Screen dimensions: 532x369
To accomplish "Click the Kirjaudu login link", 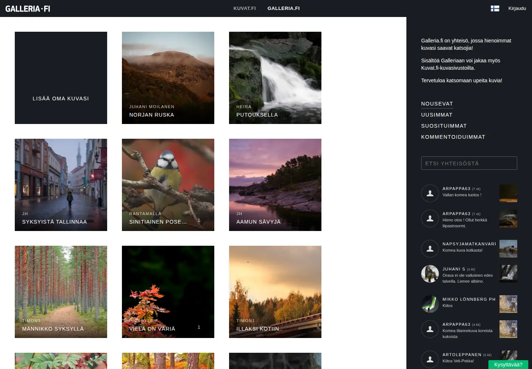I will [x=517, y=8].
